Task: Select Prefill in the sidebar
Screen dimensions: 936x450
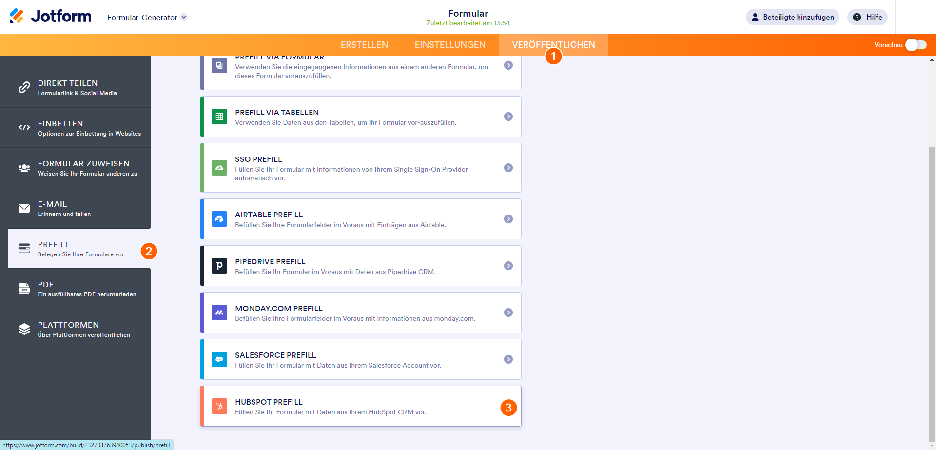Action: coord(79,249)
